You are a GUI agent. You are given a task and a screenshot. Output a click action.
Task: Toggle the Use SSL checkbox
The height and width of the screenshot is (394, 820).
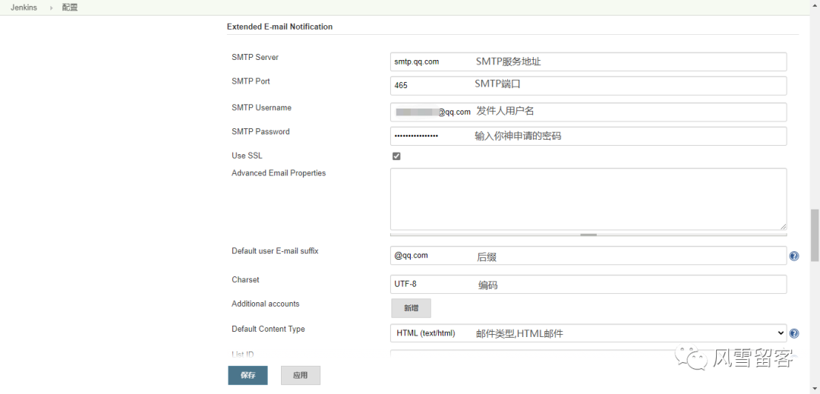(x=396, y=156)
